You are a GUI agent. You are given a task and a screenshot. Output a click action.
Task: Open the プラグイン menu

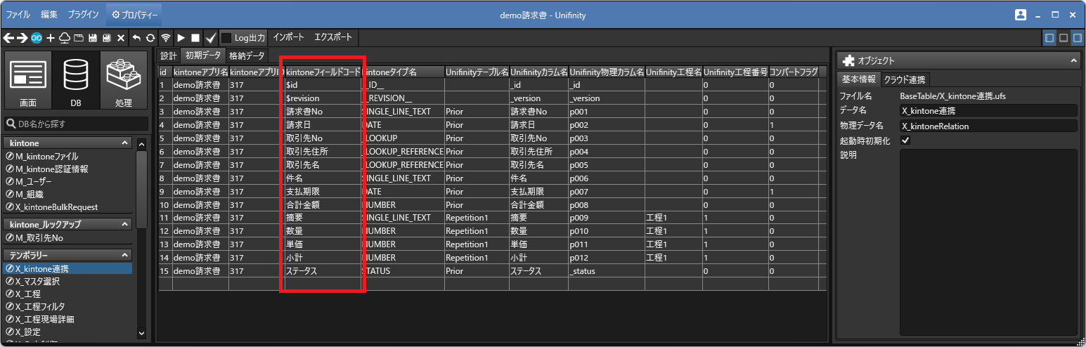tap(84, 15)
